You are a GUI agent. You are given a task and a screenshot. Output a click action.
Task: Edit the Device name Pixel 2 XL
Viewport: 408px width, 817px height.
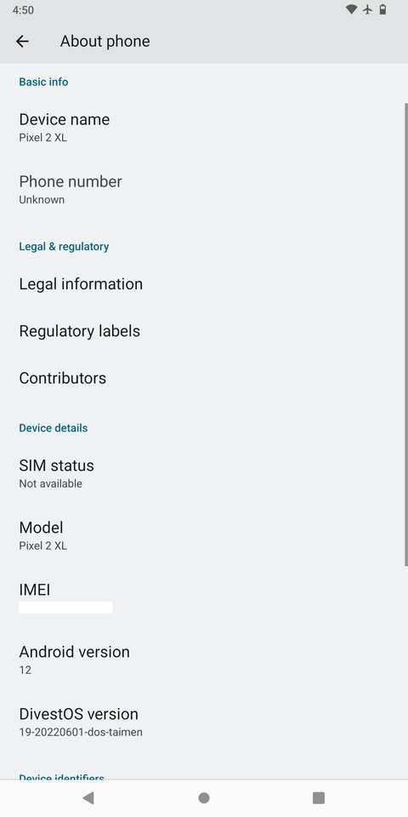point(204,128)
